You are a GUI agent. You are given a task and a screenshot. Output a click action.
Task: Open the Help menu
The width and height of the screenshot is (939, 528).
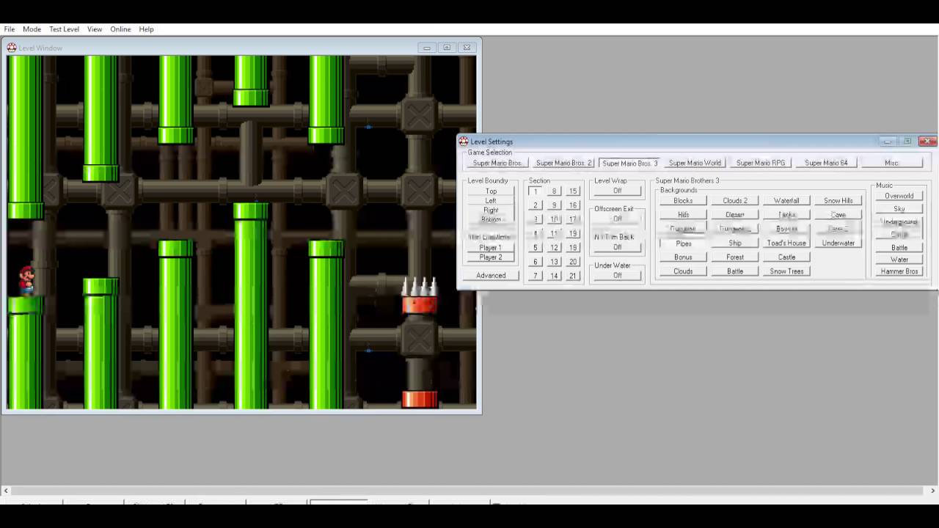click(146, 29)
